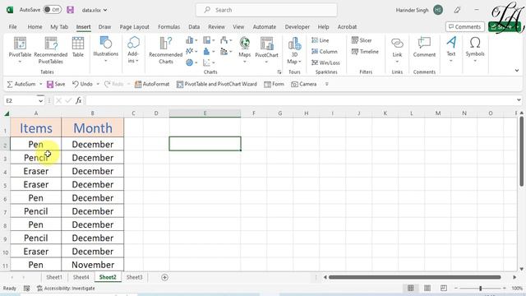Insert a Column sparkline
Image resolution: width=526 pixels, height=296 pixels.
click(x=325, y=51)
